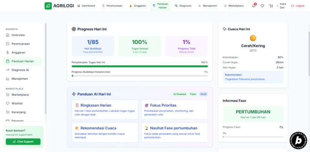The image size is (310, 152).
Task: Click the 20.03 time badge
Action: click(x=203, y=94)
